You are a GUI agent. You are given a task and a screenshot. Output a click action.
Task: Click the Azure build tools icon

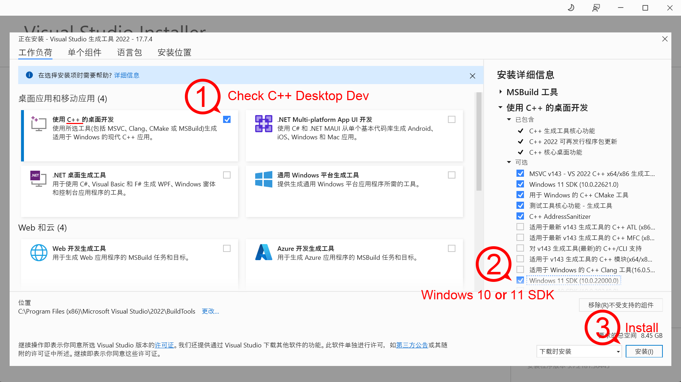coord(263,252)
